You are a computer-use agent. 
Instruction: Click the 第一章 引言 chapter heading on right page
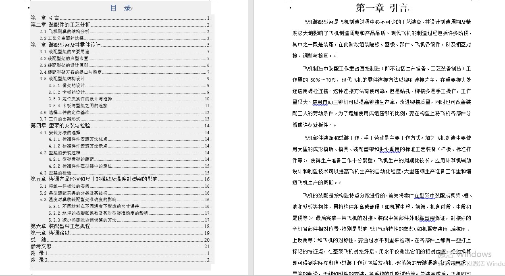tap(382, 8)
